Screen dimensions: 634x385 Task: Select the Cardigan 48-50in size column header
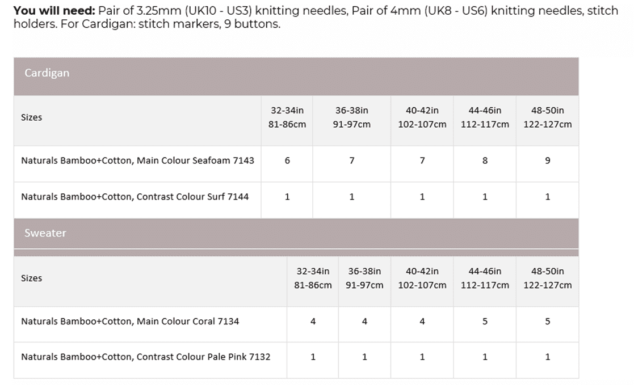point(547,117)
